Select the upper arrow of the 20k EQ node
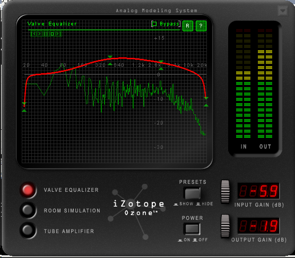Screen dimensions: 295x258 point(206,99)
